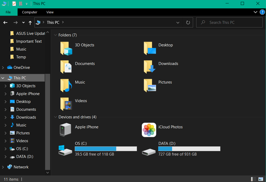The image size is (266, 182).
Task: Click the Search This PC field
Action: [229, 22]
